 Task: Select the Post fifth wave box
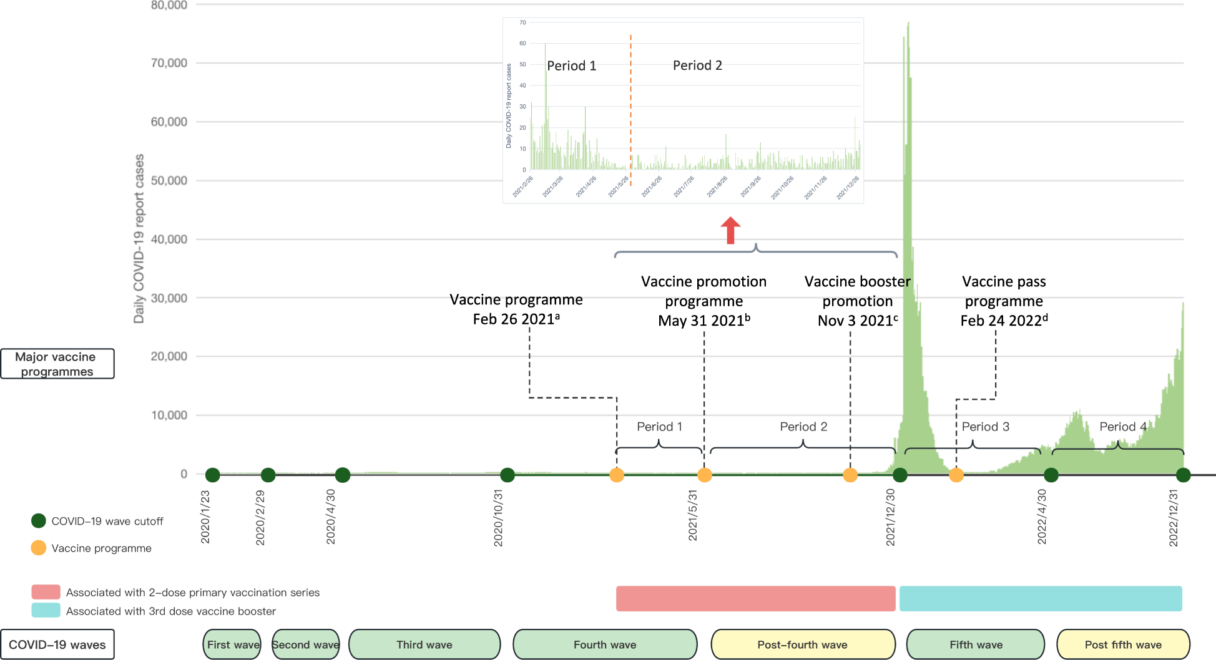(1123, 644)
